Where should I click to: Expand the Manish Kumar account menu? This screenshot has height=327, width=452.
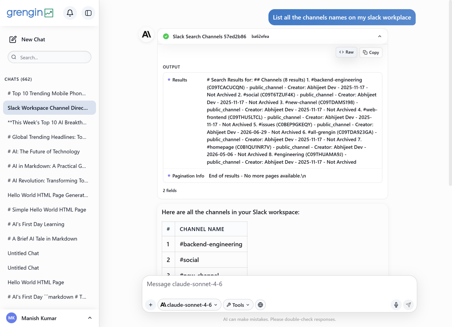pos(49,318)
